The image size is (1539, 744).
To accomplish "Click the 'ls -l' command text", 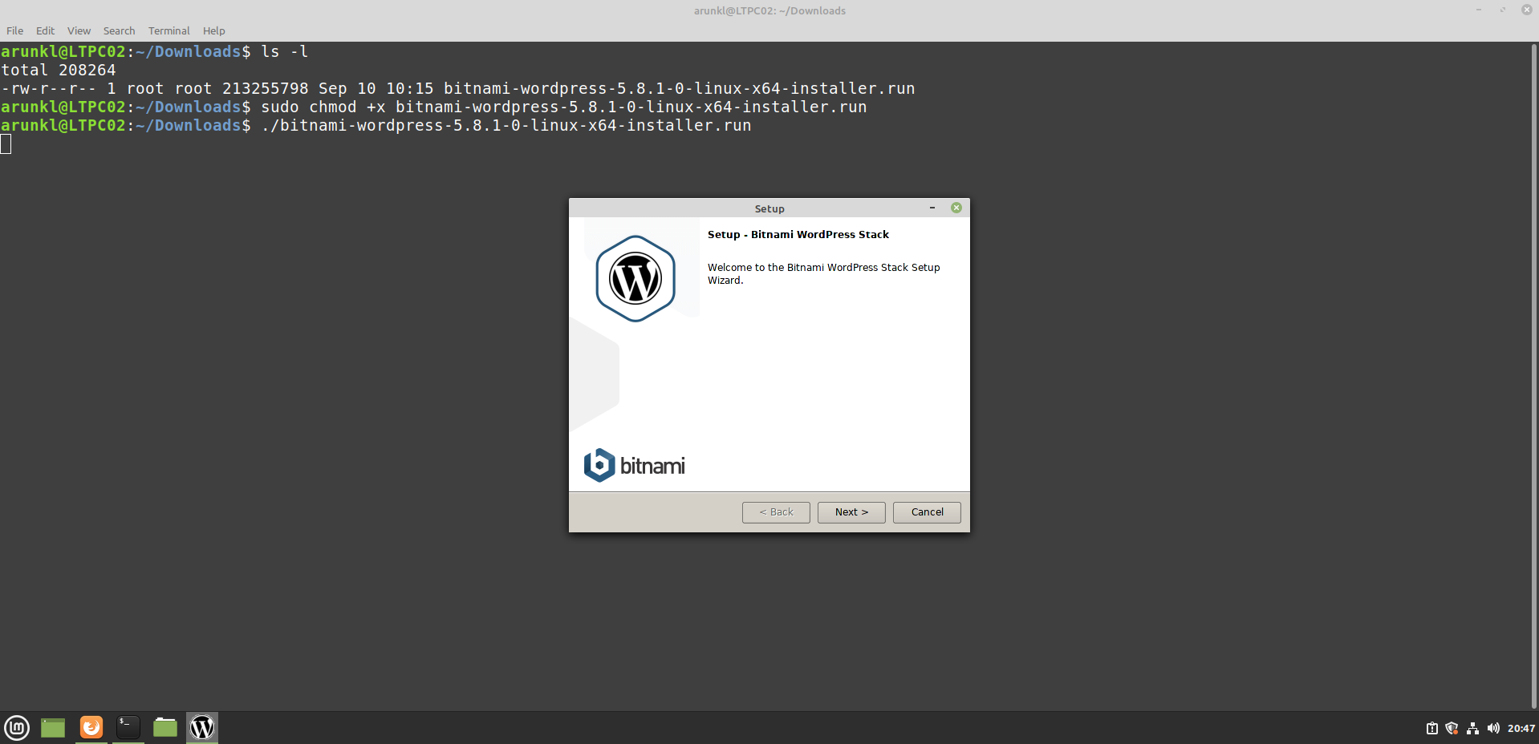I will pyautogui.click(x=285, y=52).
